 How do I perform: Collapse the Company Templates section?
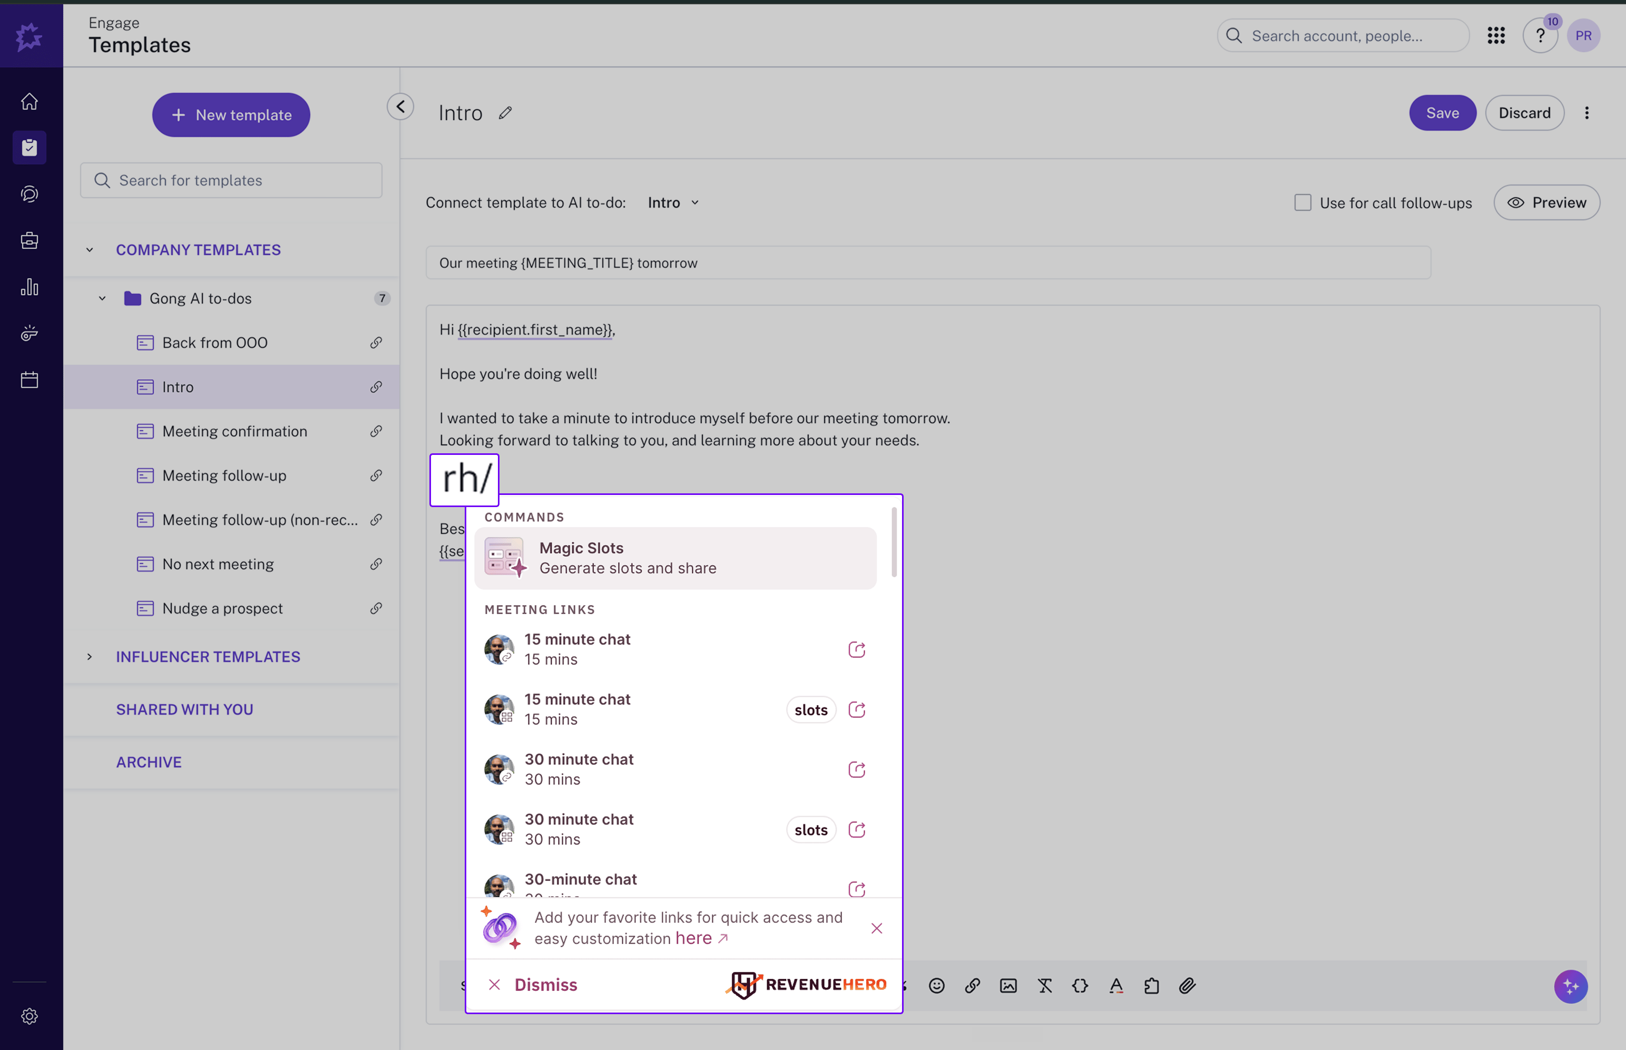point(89,249)
